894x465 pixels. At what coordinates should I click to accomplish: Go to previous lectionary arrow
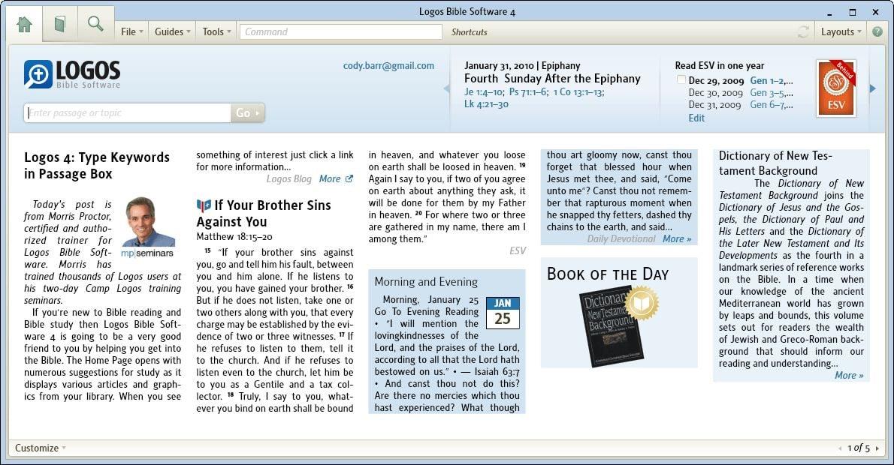[x=446, y=88]
